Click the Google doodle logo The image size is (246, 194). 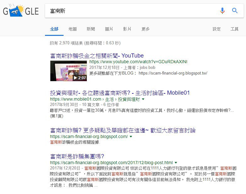21,11
